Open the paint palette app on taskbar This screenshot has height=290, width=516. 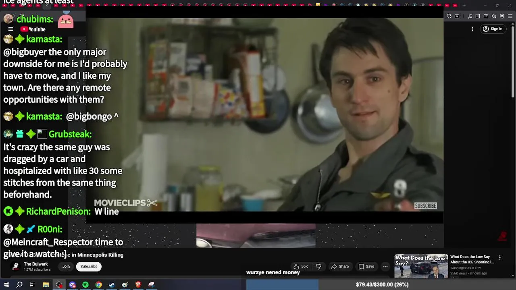[x=125, y=285]
